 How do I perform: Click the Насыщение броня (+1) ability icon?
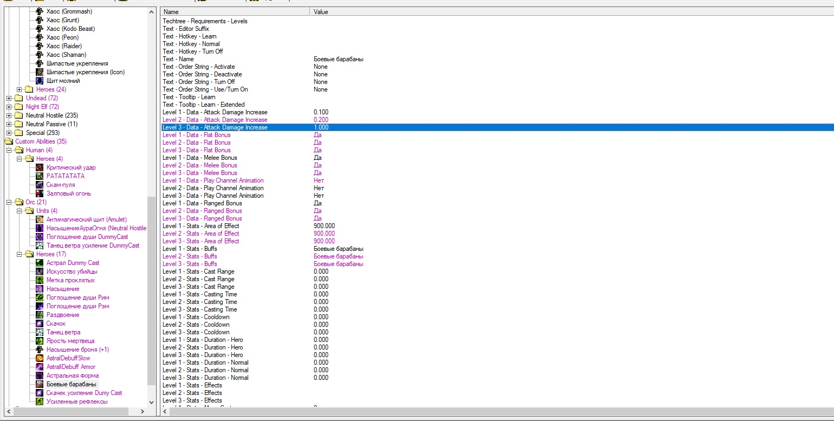[x=40, y=349]
